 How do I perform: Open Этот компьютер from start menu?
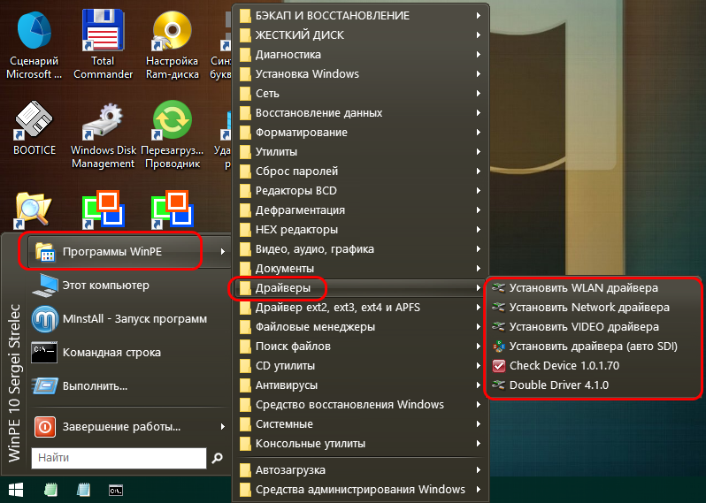(130, 286)
